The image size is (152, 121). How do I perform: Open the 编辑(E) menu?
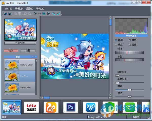coord(19,9)
